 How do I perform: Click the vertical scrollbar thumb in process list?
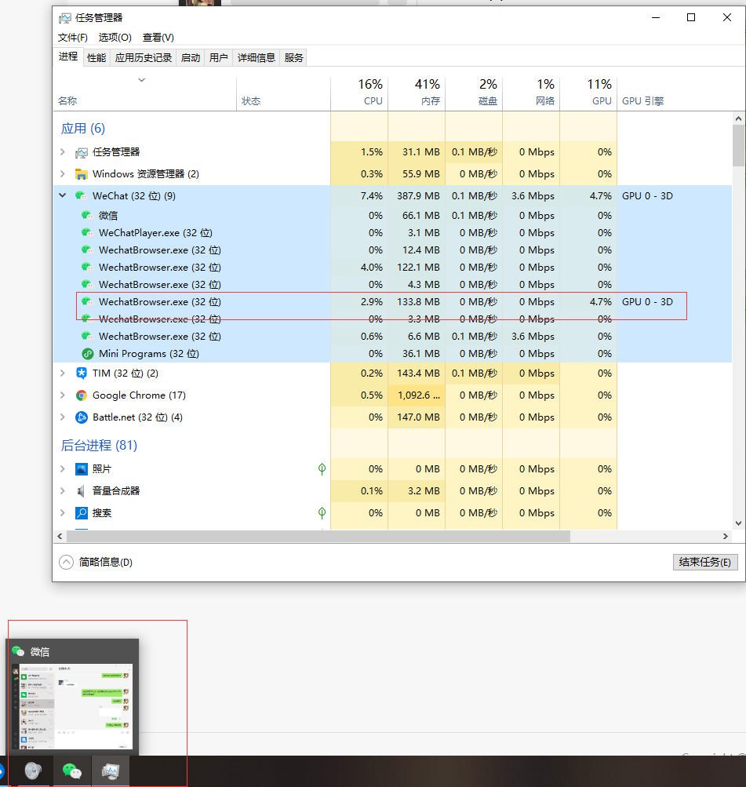pos(738,146)
